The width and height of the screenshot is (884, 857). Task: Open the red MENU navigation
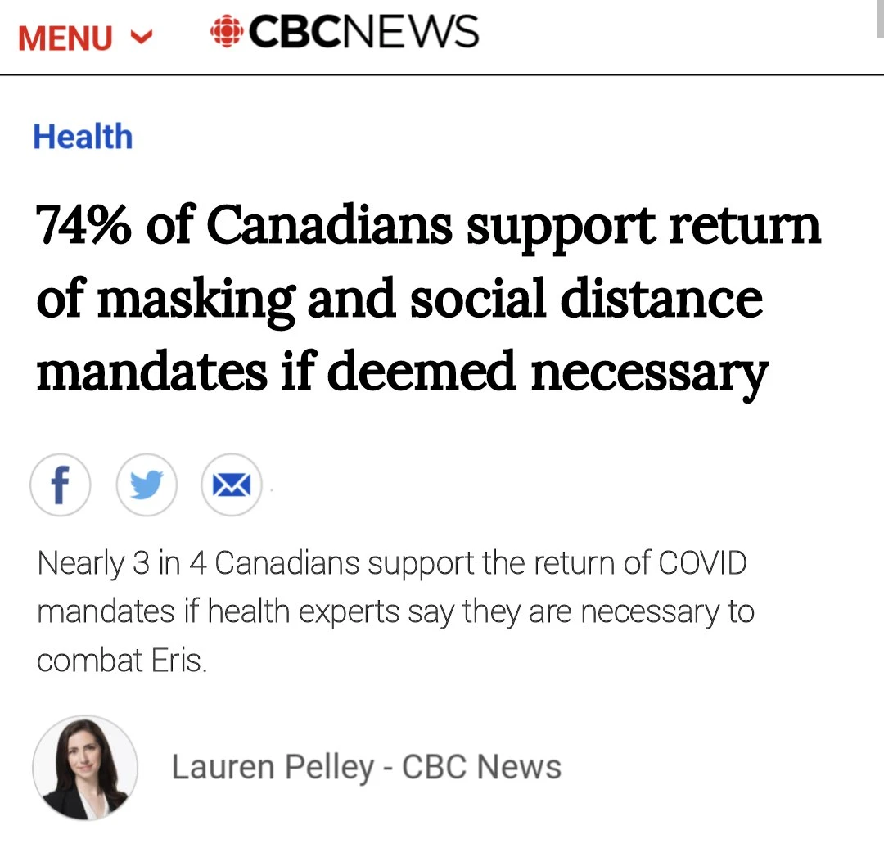[65, 38]
